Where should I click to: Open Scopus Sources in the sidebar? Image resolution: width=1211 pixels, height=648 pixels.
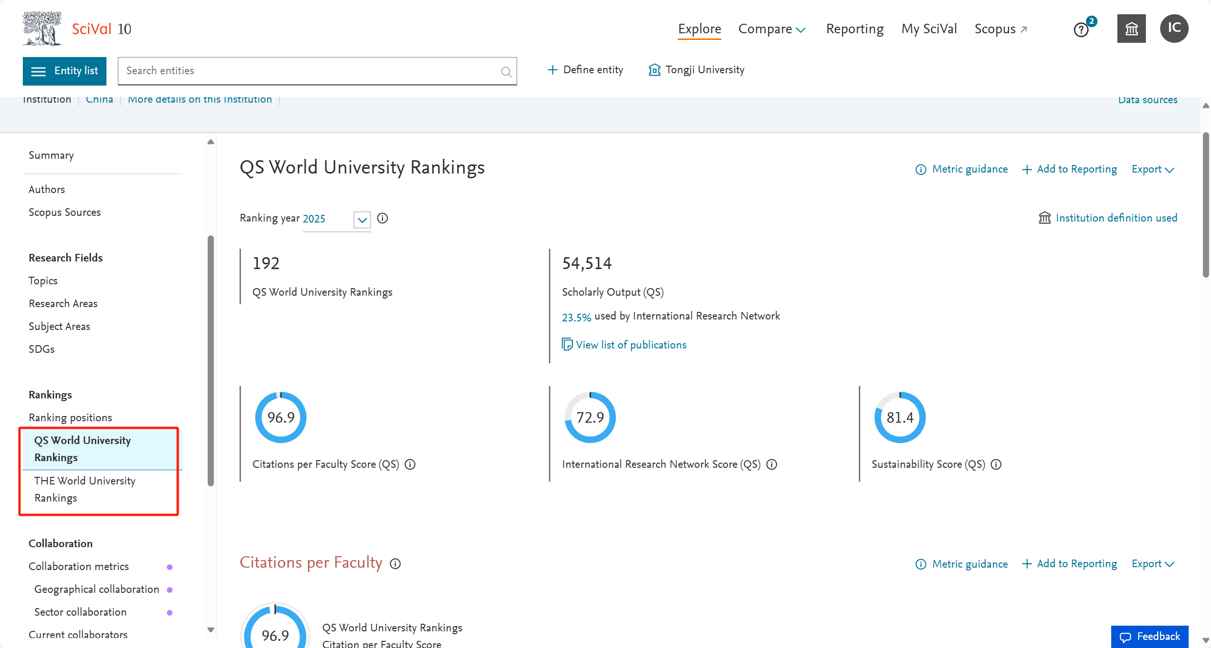tap(65, 212)
